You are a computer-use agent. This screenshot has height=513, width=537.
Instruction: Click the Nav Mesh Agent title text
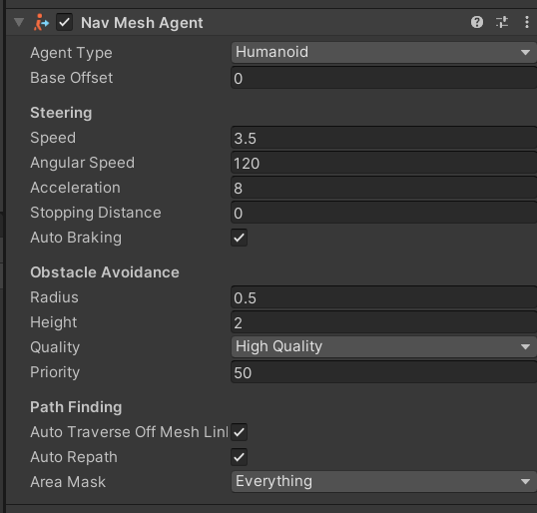pos(142,23)
